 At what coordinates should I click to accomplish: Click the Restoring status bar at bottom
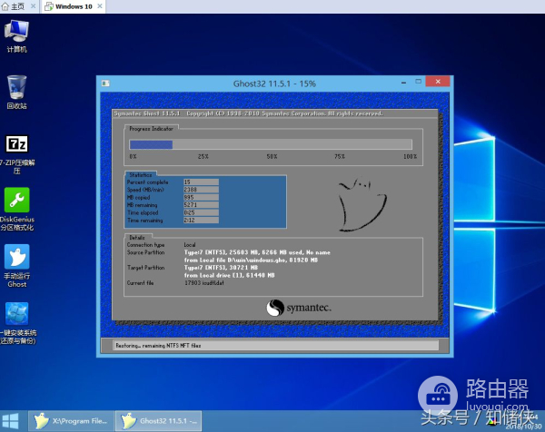tap(273, 346)
